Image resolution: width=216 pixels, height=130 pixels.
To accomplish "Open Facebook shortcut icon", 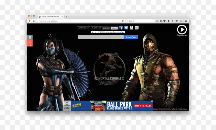I will coord(121,28).
